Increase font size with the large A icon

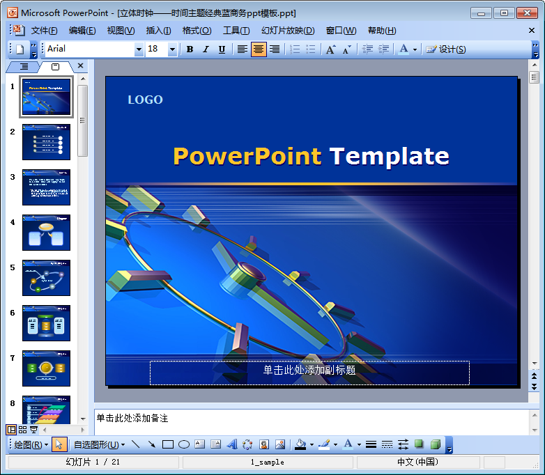click(330, 49)
